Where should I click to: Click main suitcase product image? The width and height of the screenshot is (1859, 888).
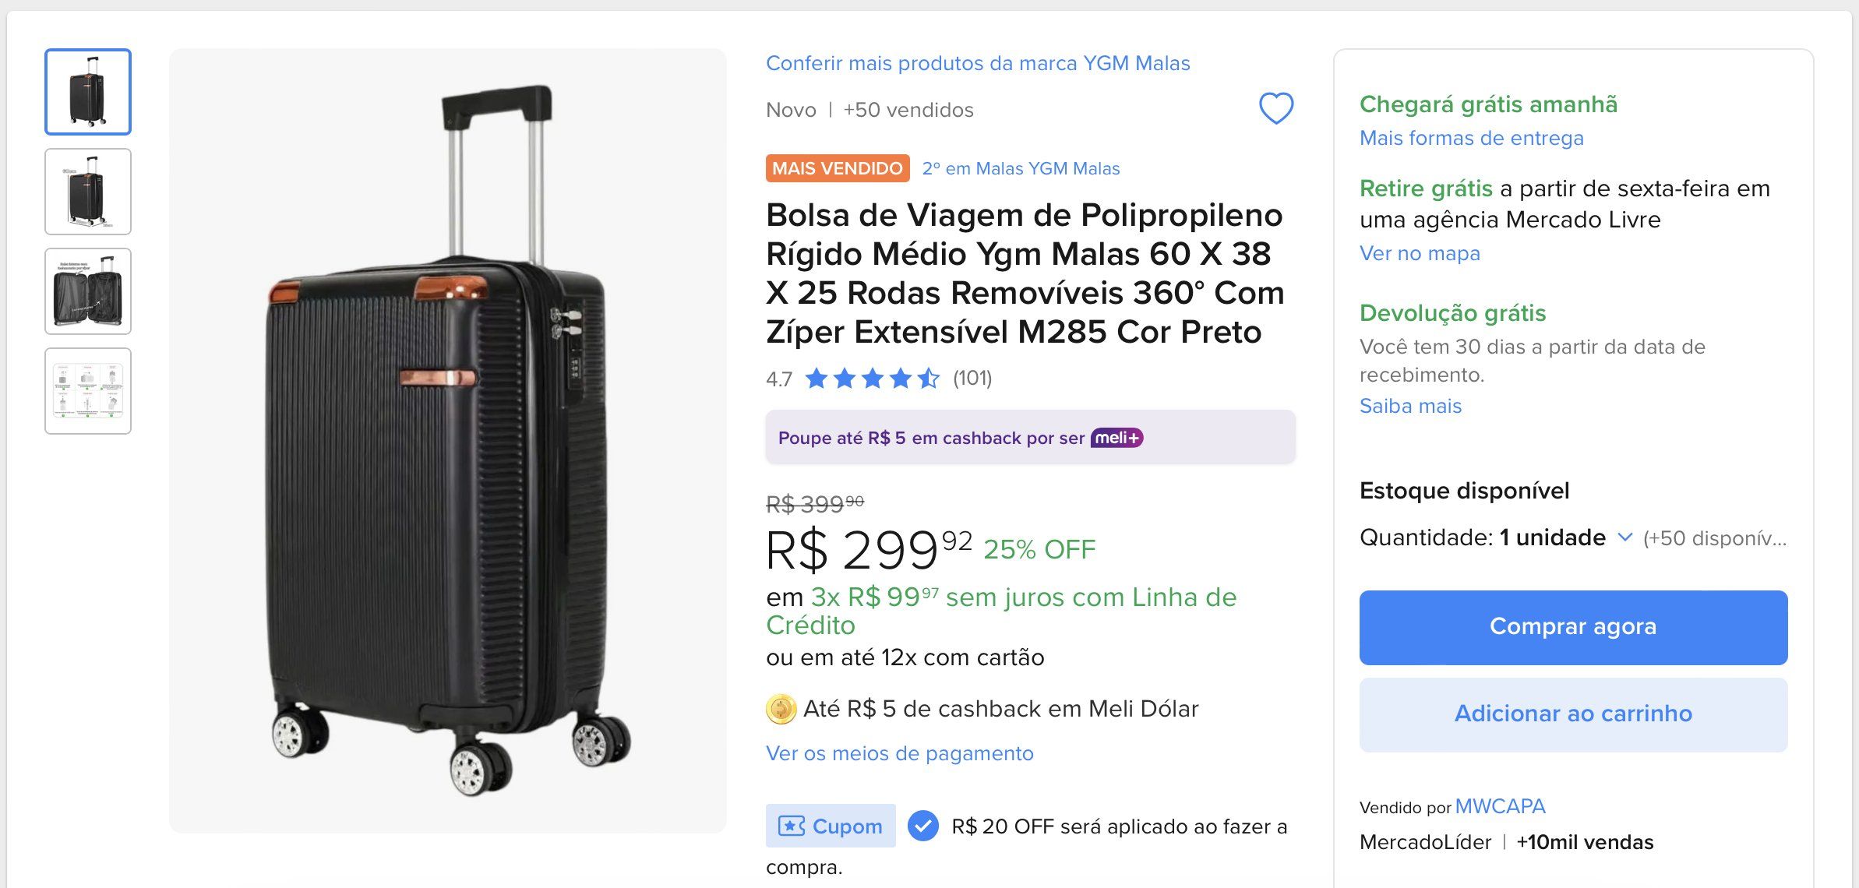pos(448,441)
